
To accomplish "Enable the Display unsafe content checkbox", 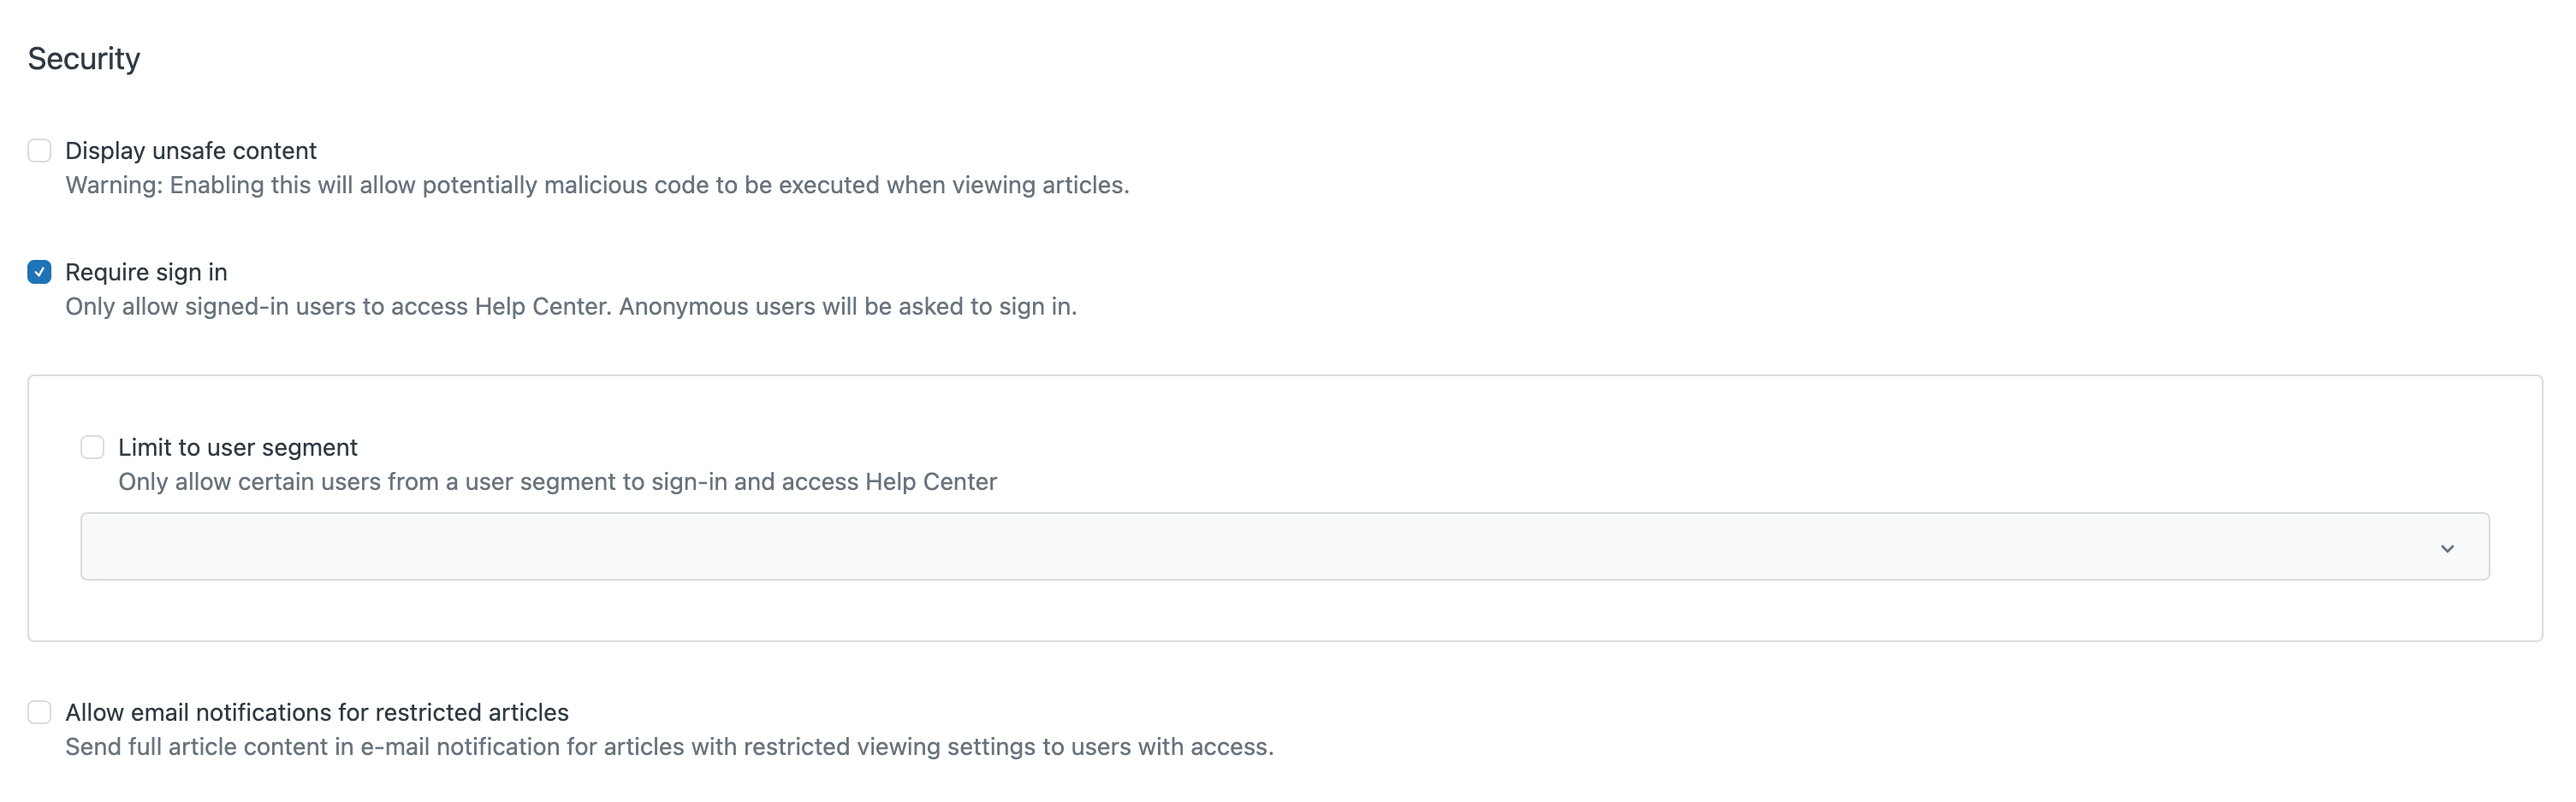I will 39,150.
